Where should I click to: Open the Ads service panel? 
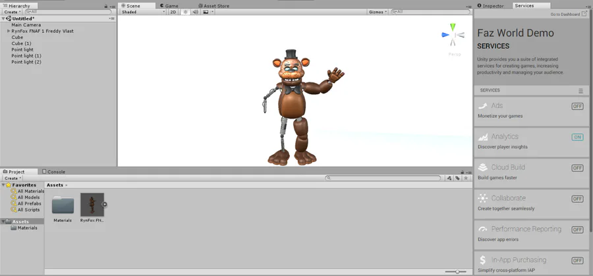point(531,111)
